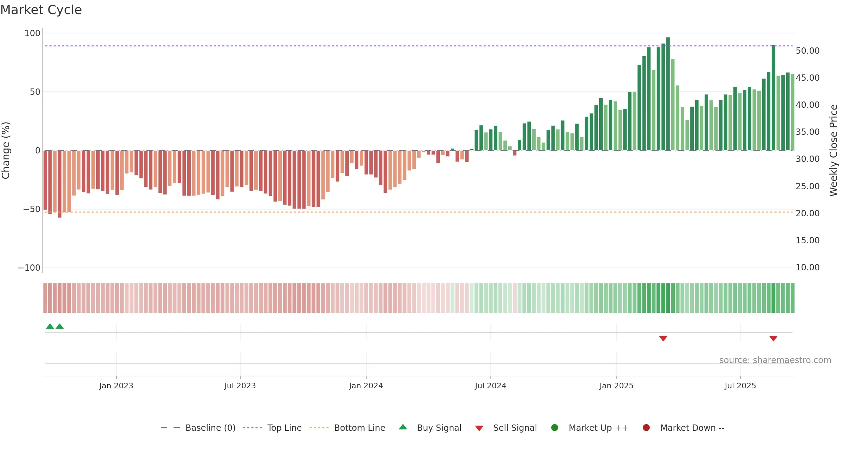Screen dimensions: 843x474
Task: Click the lowest red bar below the bottom line
Action: (60, 184)
